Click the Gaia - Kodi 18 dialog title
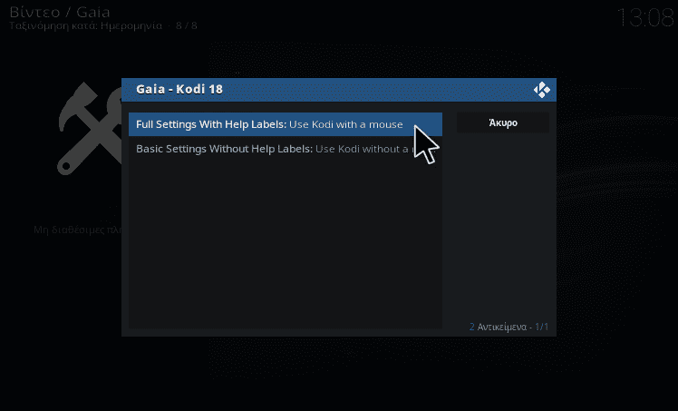678x411 pixels. (x=179, y=89)
